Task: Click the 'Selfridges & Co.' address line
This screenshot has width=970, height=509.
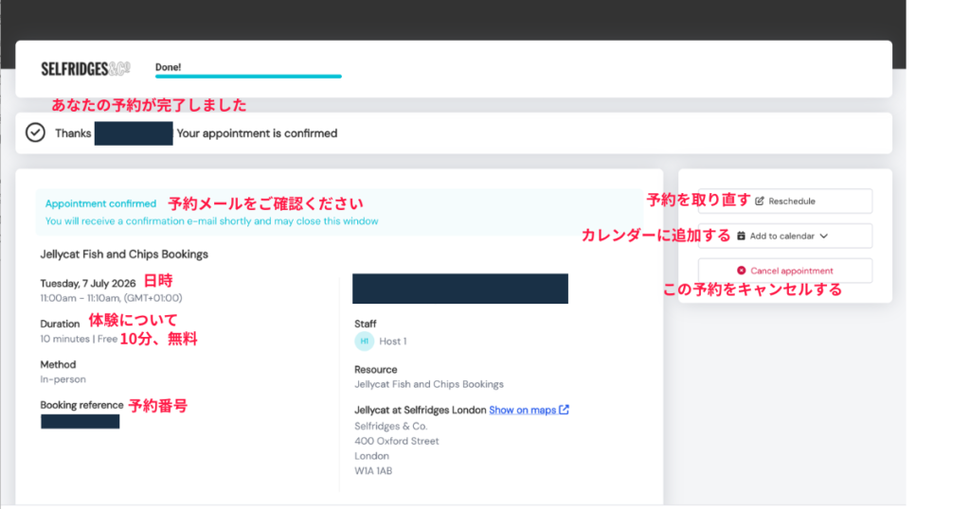Action: tap(391, 427)
